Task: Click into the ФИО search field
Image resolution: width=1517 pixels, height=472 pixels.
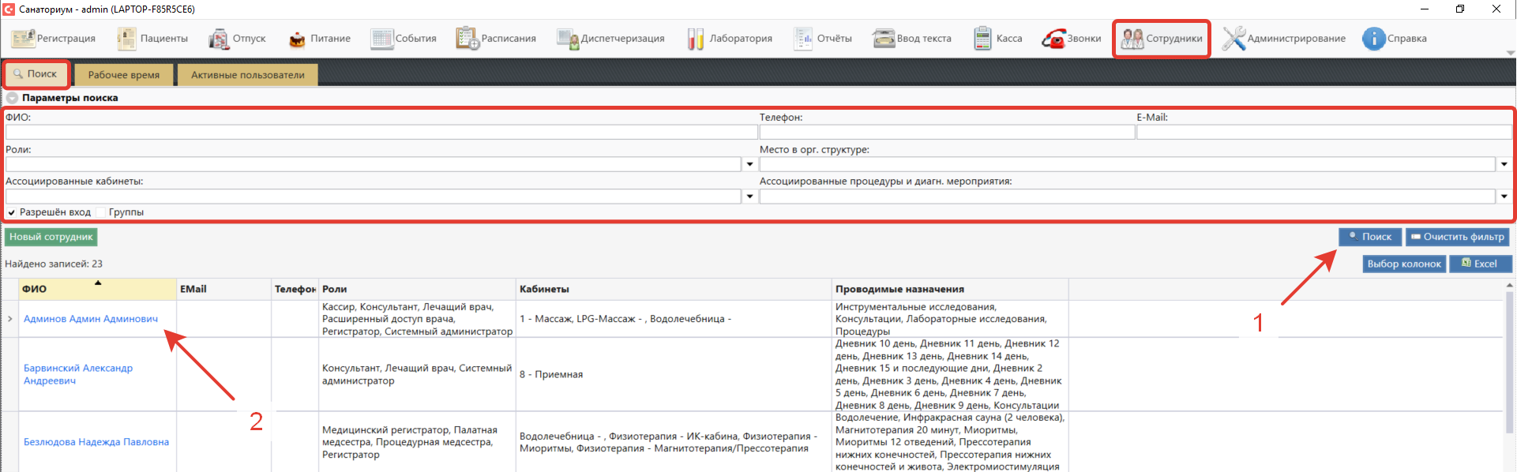Action: (x=381, y=132)
